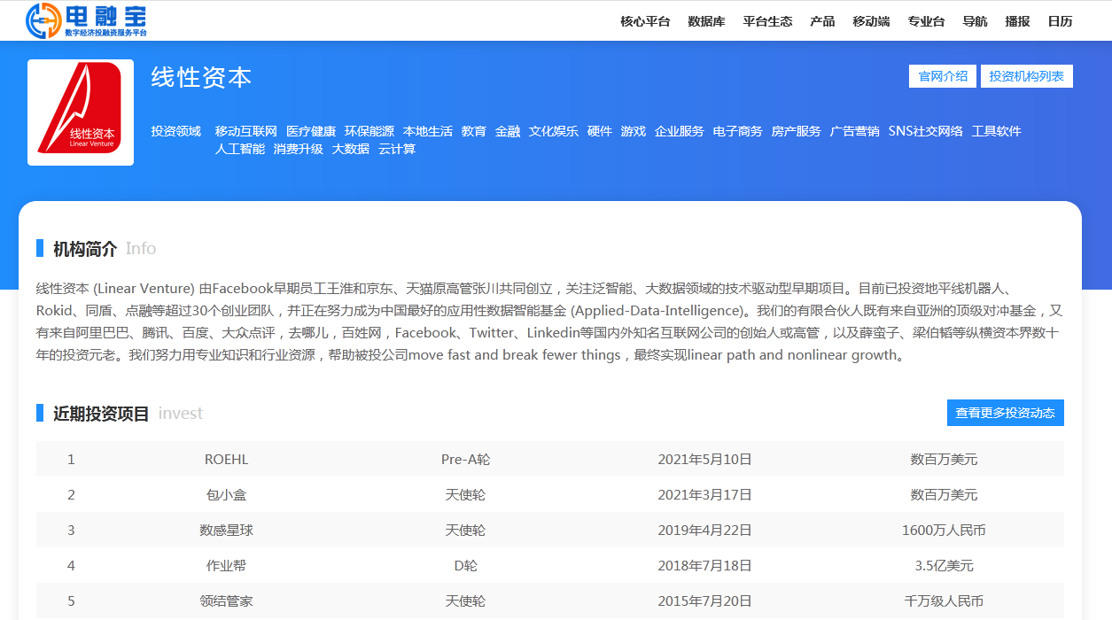Click the date 2018年7月18日
This screenshot has height=620, width=1112.
pyautogui.click(x=704, y=566)
